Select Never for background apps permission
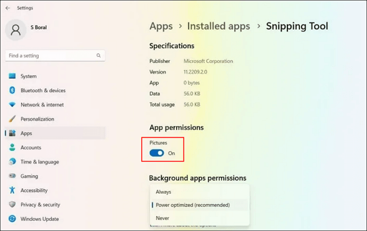This screenshot has height=231, width=367. pyautogui.click(x=163, y=218)
